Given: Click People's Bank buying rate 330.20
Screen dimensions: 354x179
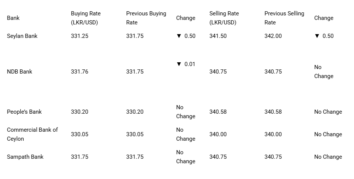Looking at the screenshot, I should 79,112.
